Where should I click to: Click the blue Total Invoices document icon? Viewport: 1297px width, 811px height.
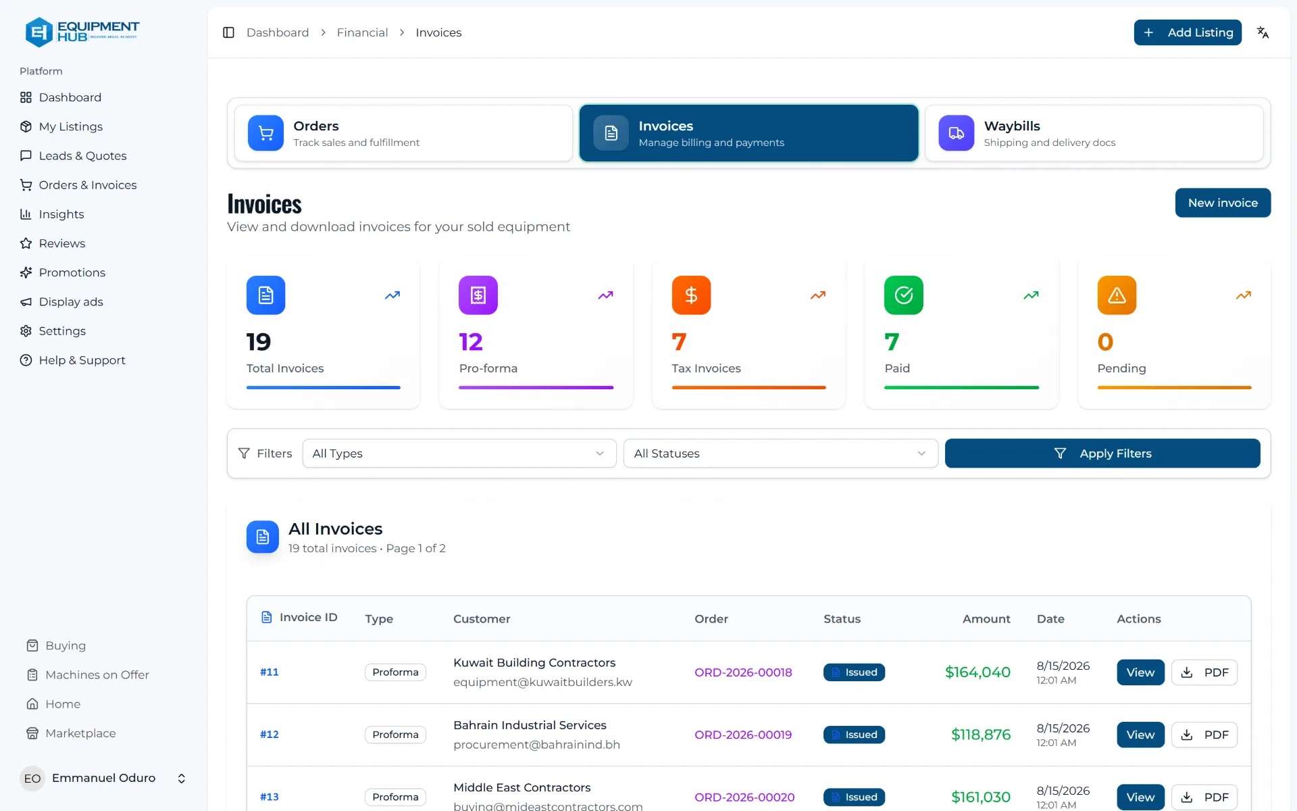pyautogui.click(x=265, y=295)
